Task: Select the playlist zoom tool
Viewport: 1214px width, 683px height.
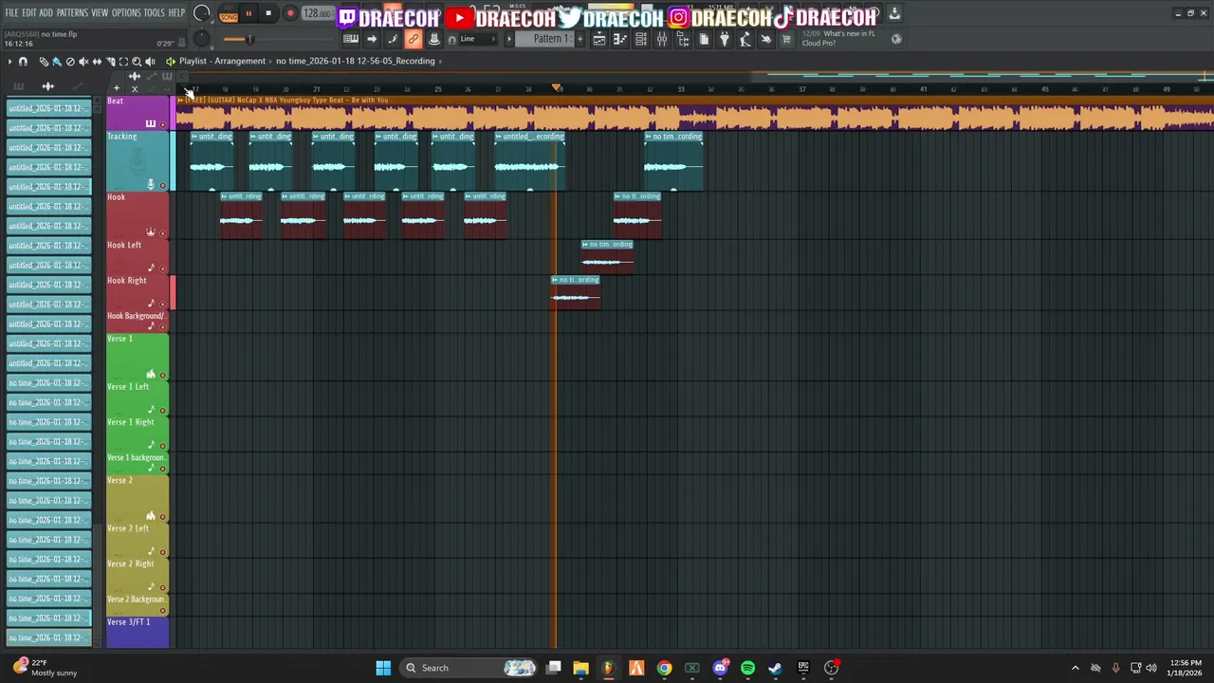Action: [137, 62]
